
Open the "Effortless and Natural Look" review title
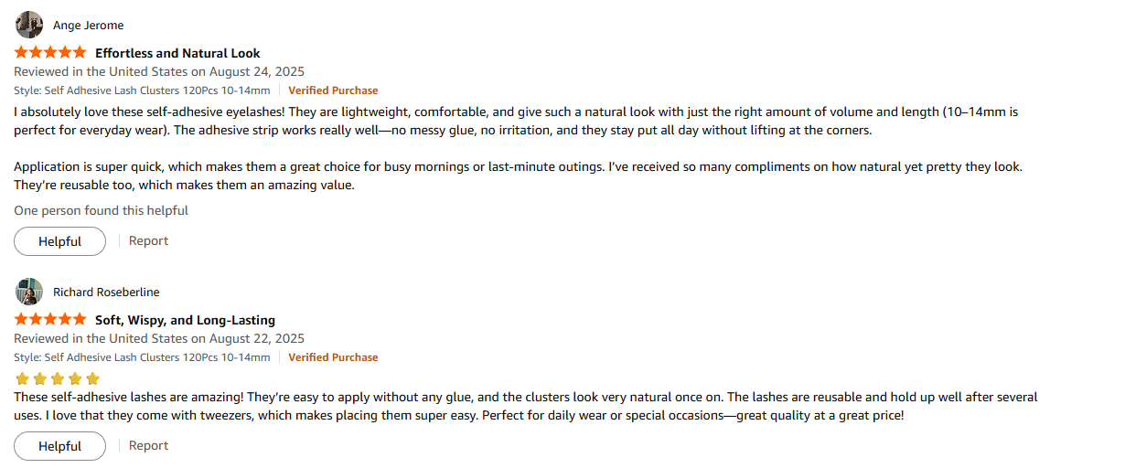(177, 53)
